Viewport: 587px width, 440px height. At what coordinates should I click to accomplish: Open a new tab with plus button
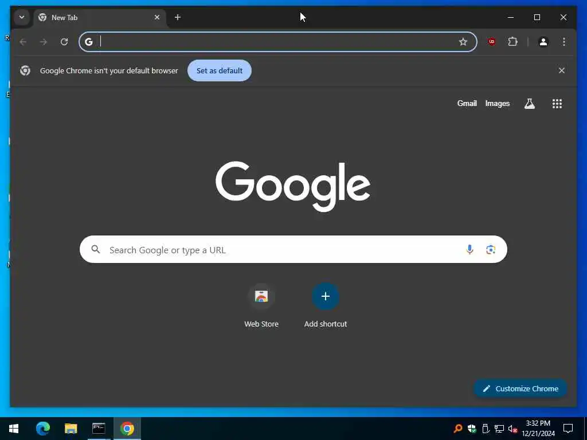[178, 17]
